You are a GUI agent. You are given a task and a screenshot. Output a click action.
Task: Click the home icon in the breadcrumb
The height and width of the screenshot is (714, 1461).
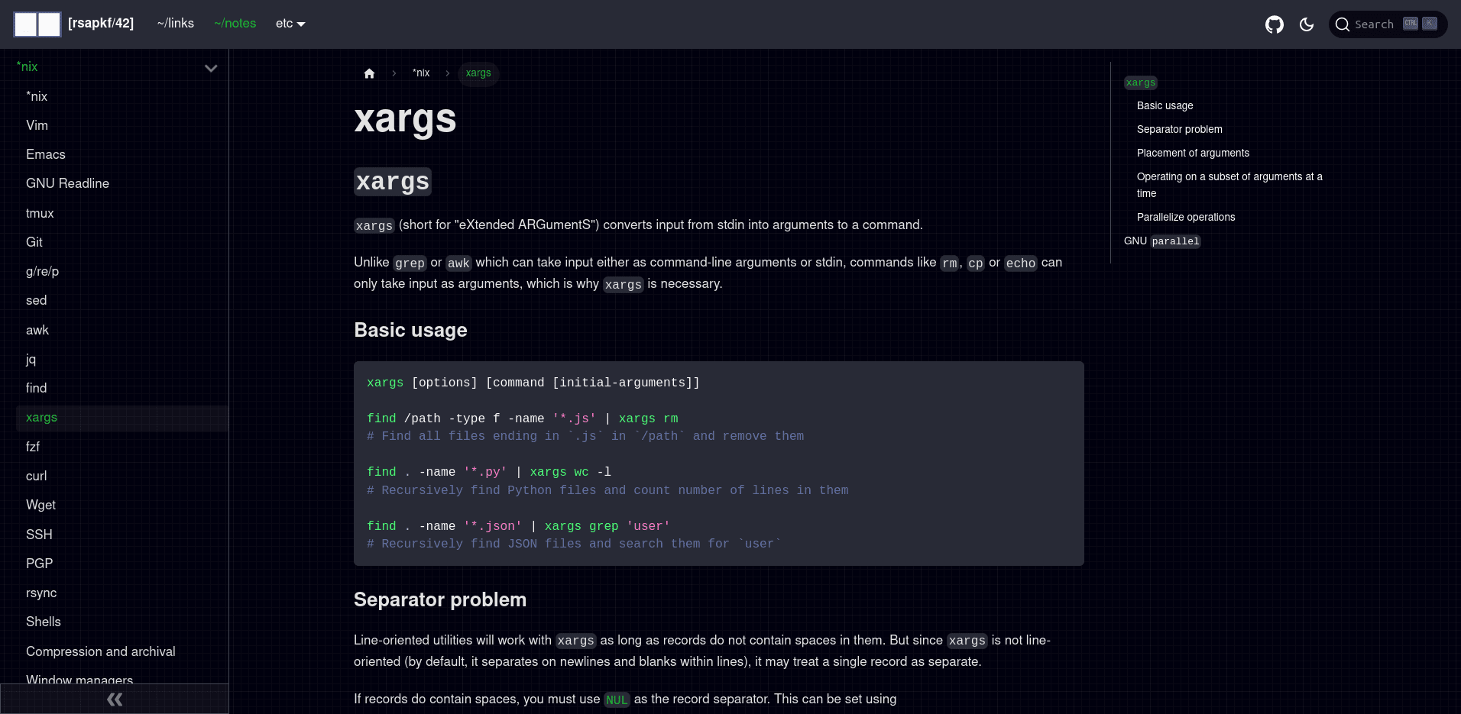pyautogui.click(x=370, y=73)
